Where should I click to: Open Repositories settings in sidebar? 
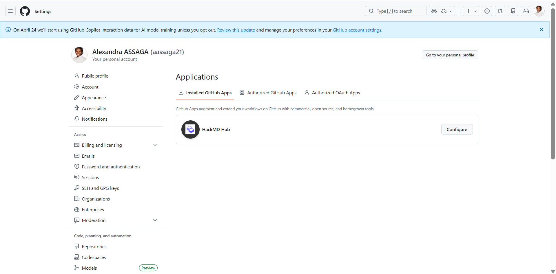coord(116,247)
